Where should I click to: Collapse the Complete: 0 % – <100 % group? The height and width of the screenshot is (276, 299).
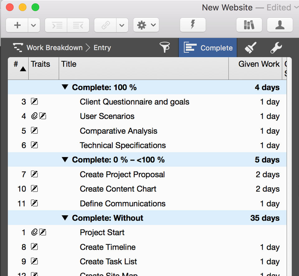(x=65, y=160)
